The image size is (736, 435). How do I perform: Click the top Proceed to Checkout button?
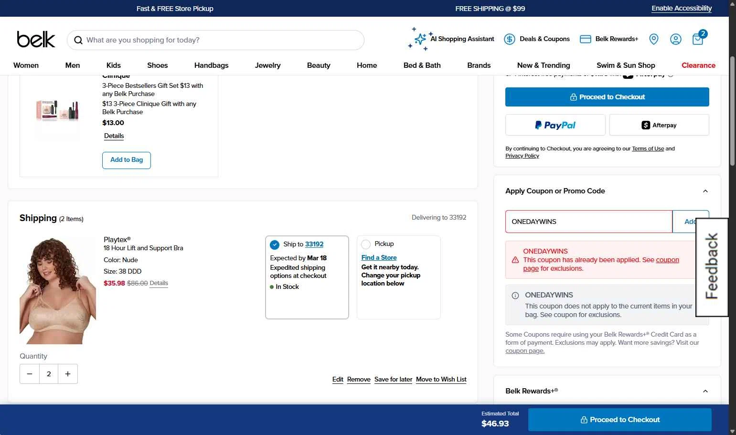pos(607,97)
